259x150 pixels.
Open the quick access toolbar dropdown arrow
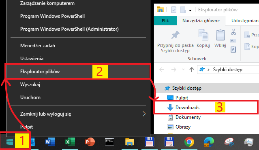(x=190, y=10)
